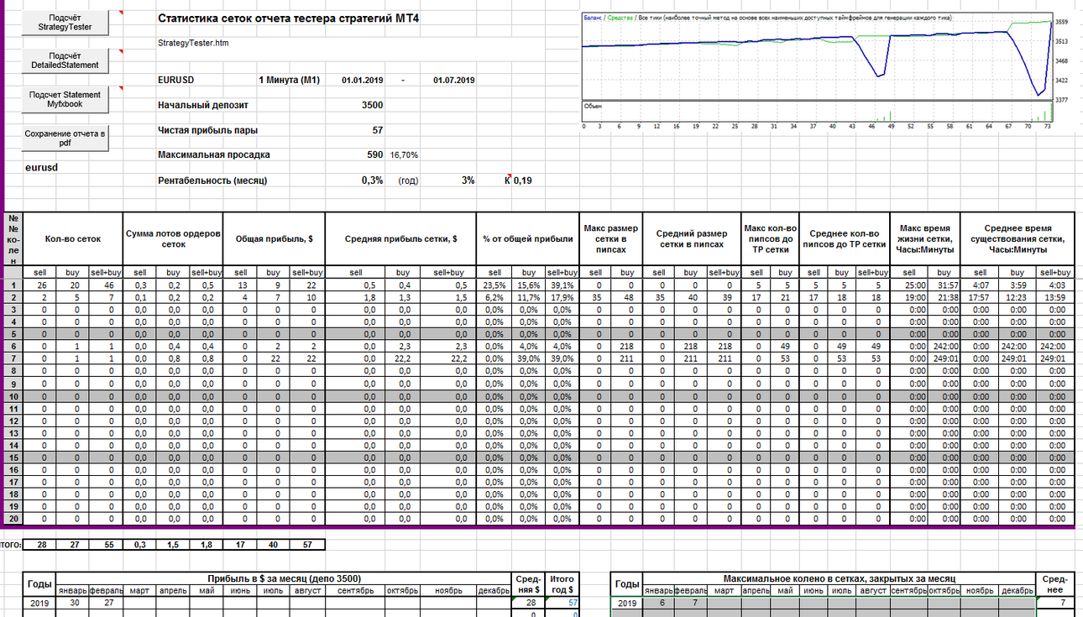Click the Среднее время существования сетки header

[1017, 239]
